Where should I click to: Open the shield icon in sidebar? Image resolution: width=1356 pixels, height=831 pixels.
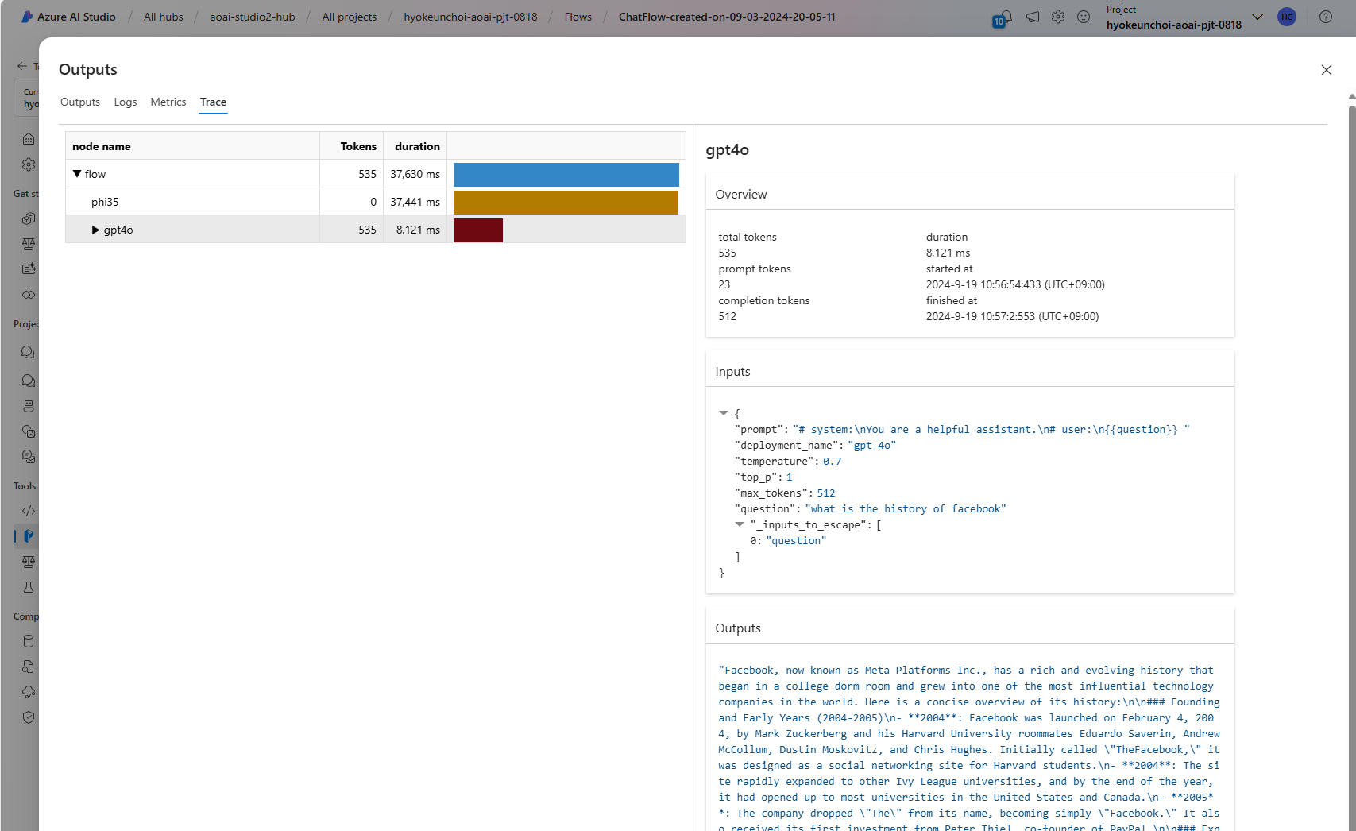point(29,717)
